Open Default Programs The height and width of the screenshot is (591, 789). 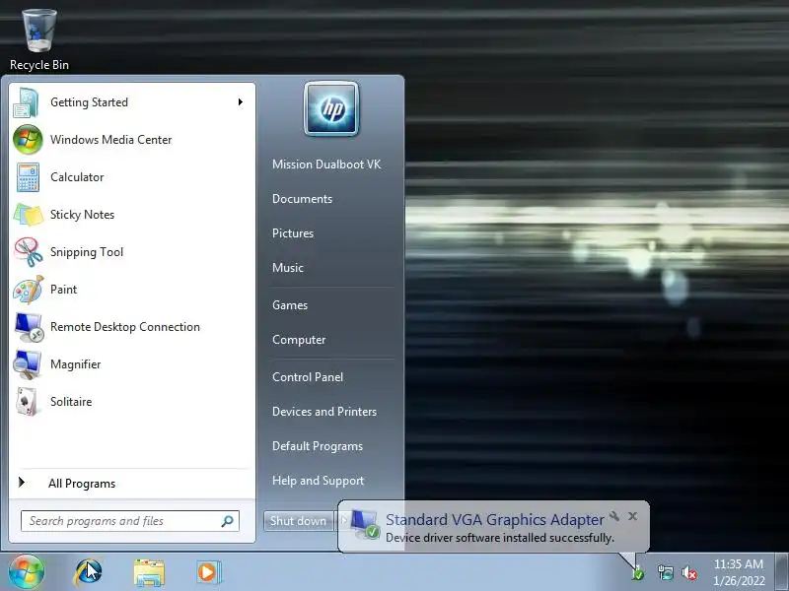[318, 446]
